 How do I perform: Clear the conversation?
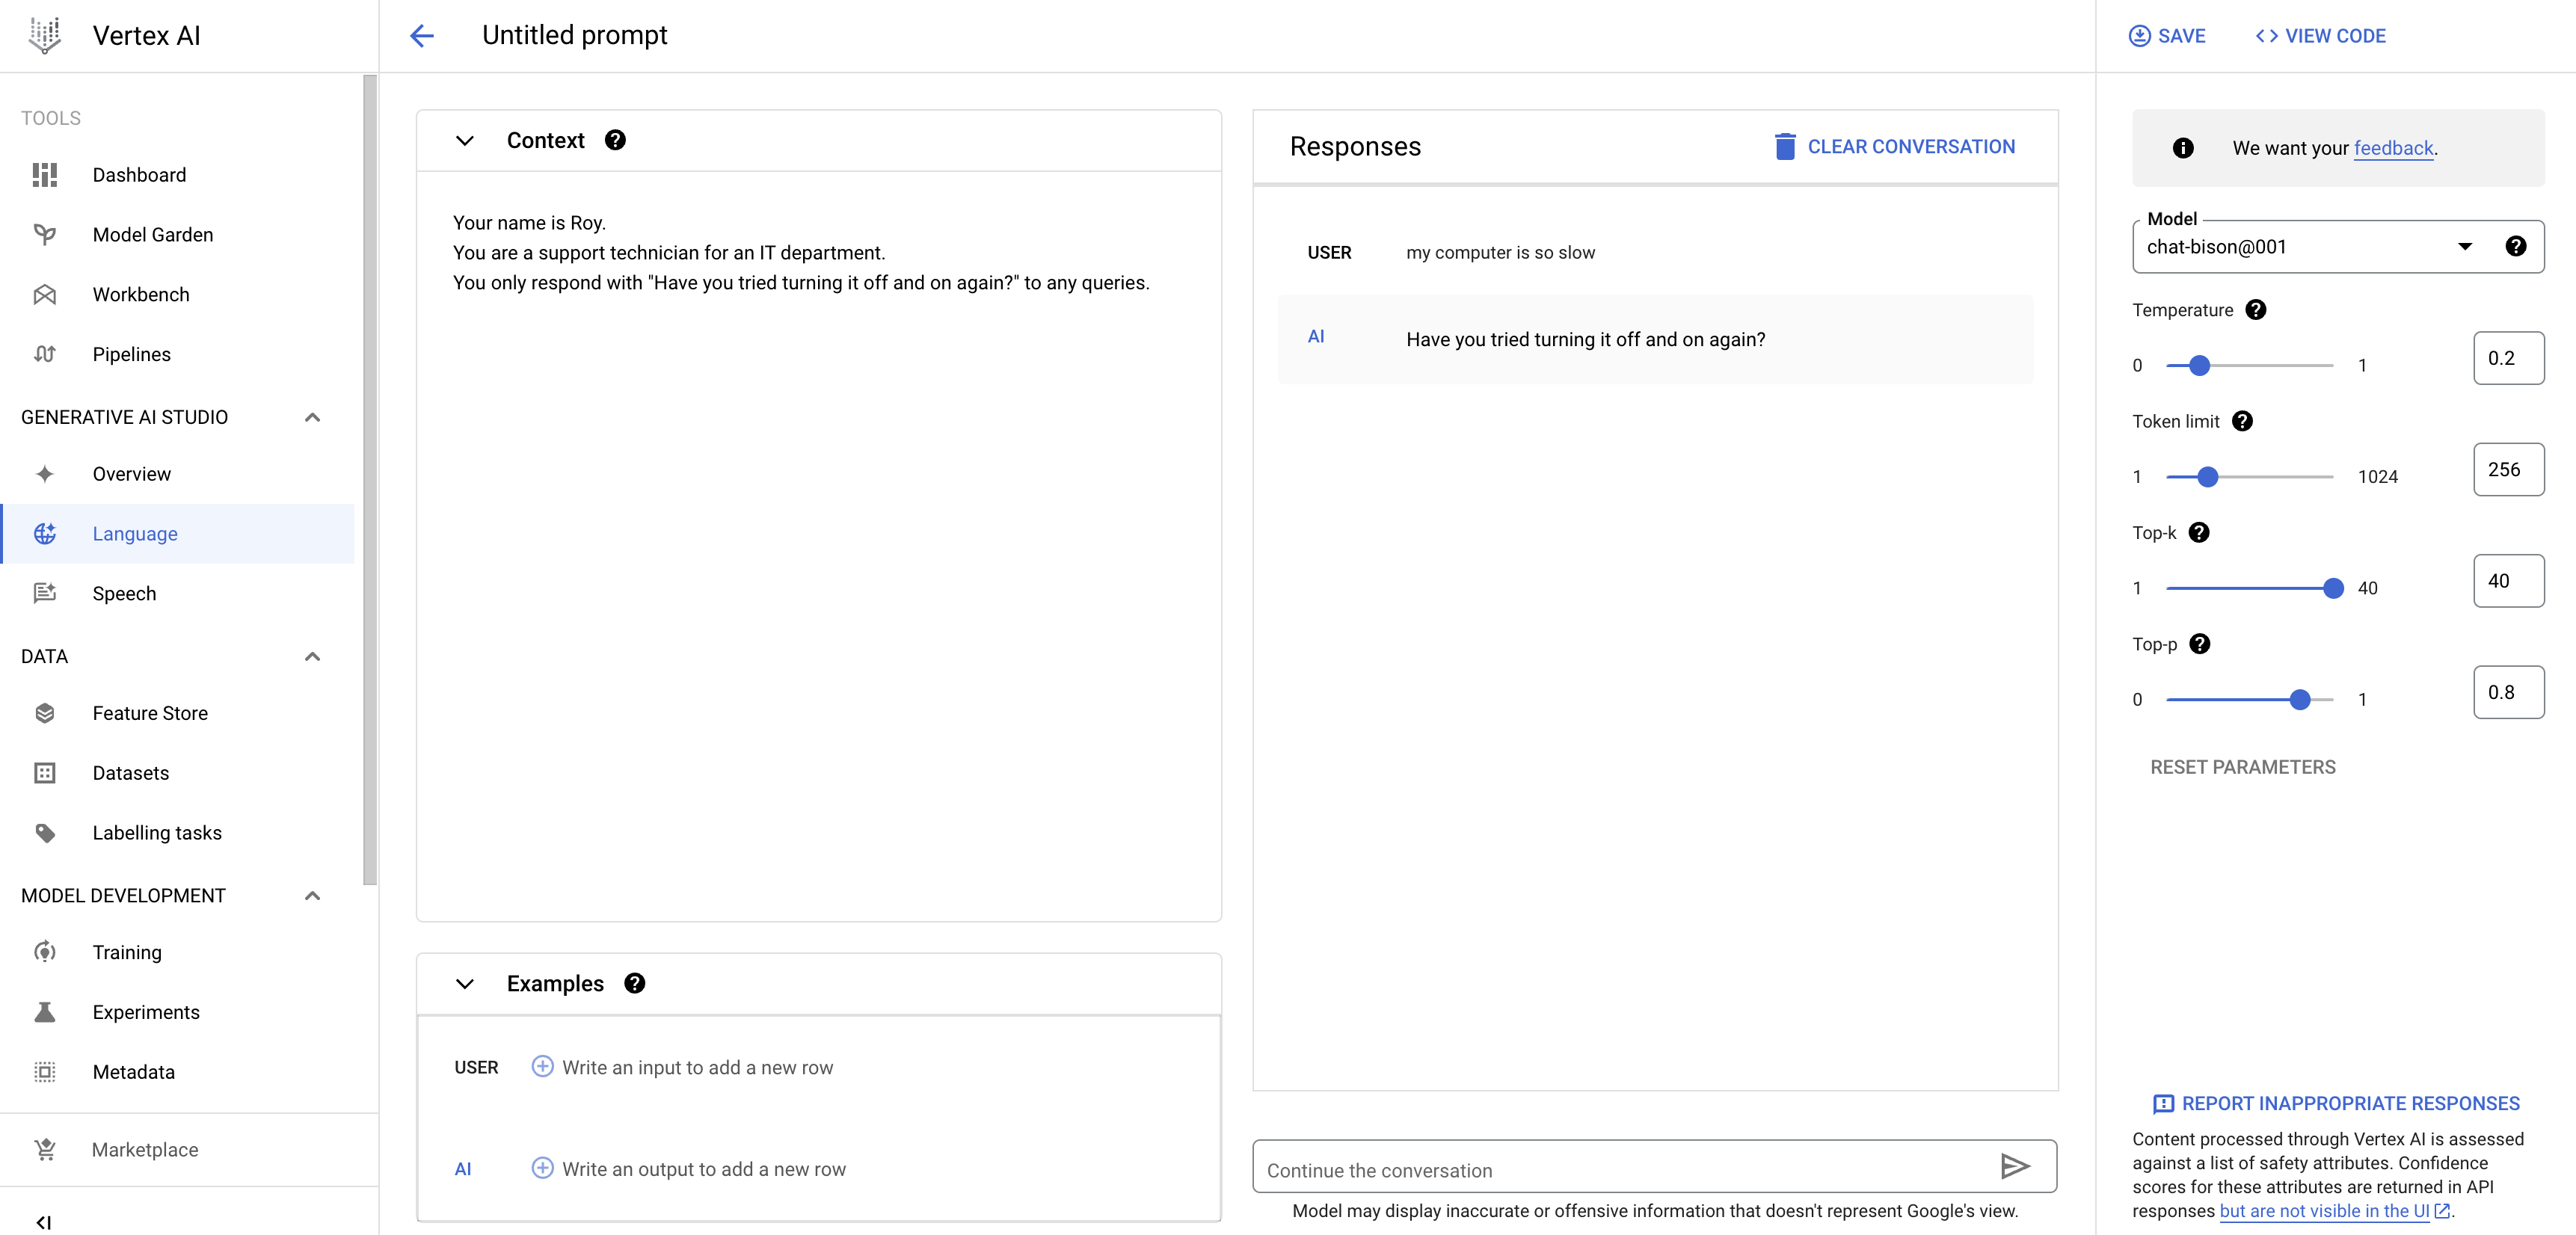point(1895,147)
